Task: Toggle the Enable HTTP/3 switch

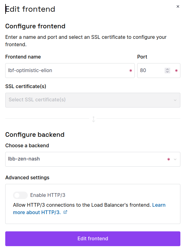Action: 20,195
